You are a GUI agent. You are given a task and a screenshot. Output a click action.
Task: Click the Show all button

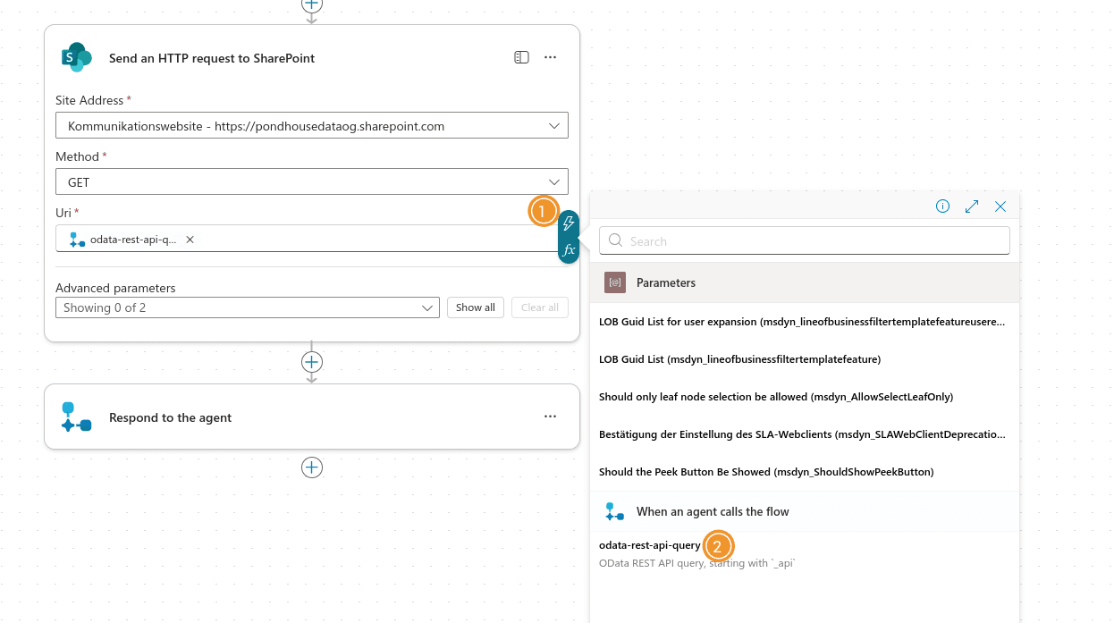475,307
